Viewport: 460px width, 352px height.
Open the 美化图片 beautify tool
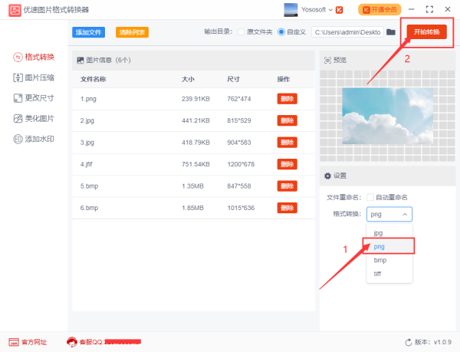[x=34, y=118]
